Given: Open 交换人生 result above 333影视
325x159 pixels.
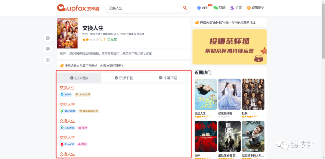Looking at the screenshot, I should (x=67, y=121).
